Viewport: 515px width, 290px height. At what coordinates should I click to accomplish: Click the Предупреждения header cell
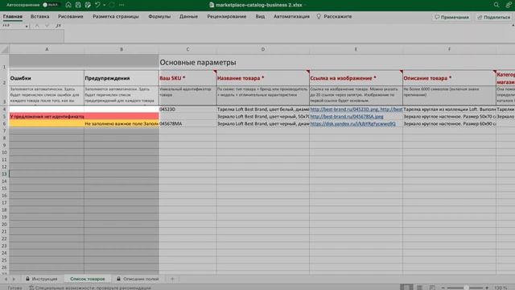coord(122,78)
